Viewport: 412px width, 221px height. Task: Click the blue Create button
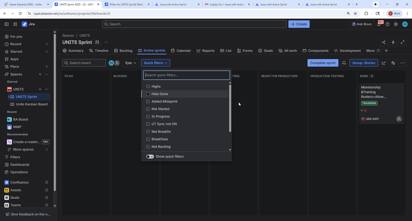coord(299,24)
